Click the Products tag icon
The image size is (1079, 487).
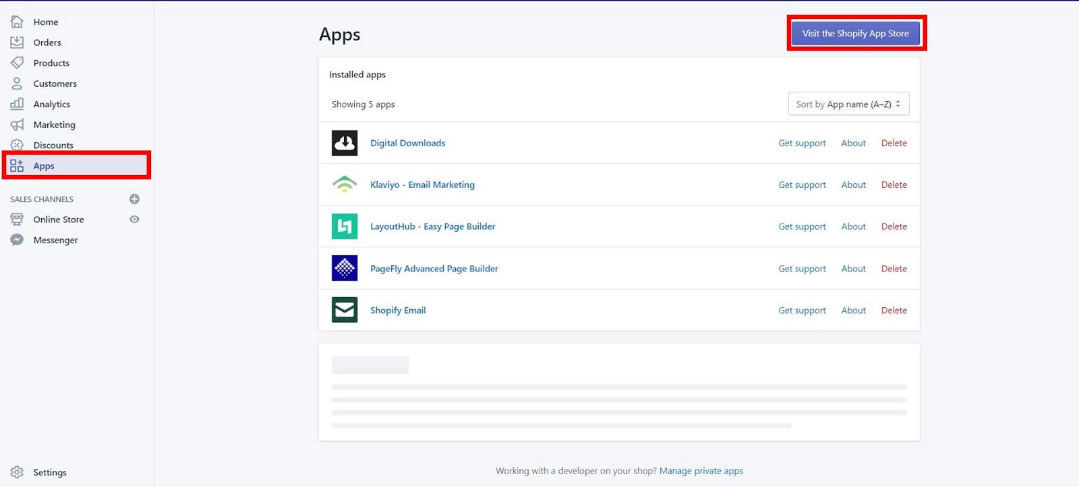tap(17, 63)
